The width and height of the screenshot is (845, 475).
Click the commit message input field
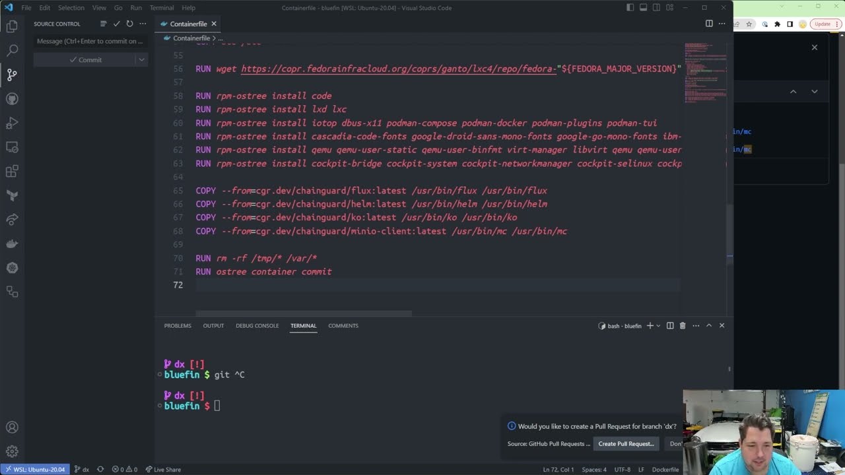click(x=90, y=41)
